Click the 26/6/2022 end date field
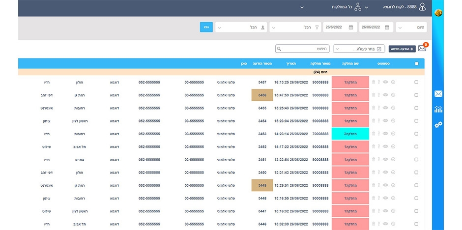The image size is (462, 230). [340, 27]
